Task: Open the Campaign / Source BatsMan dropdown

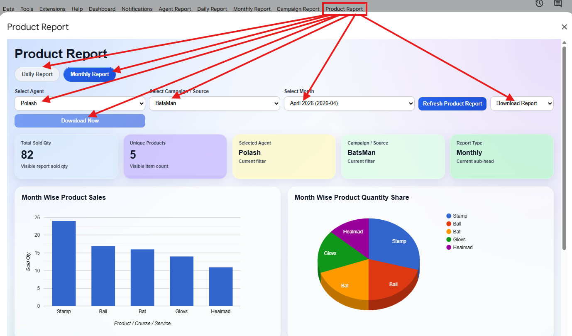Action: [215, 103]
